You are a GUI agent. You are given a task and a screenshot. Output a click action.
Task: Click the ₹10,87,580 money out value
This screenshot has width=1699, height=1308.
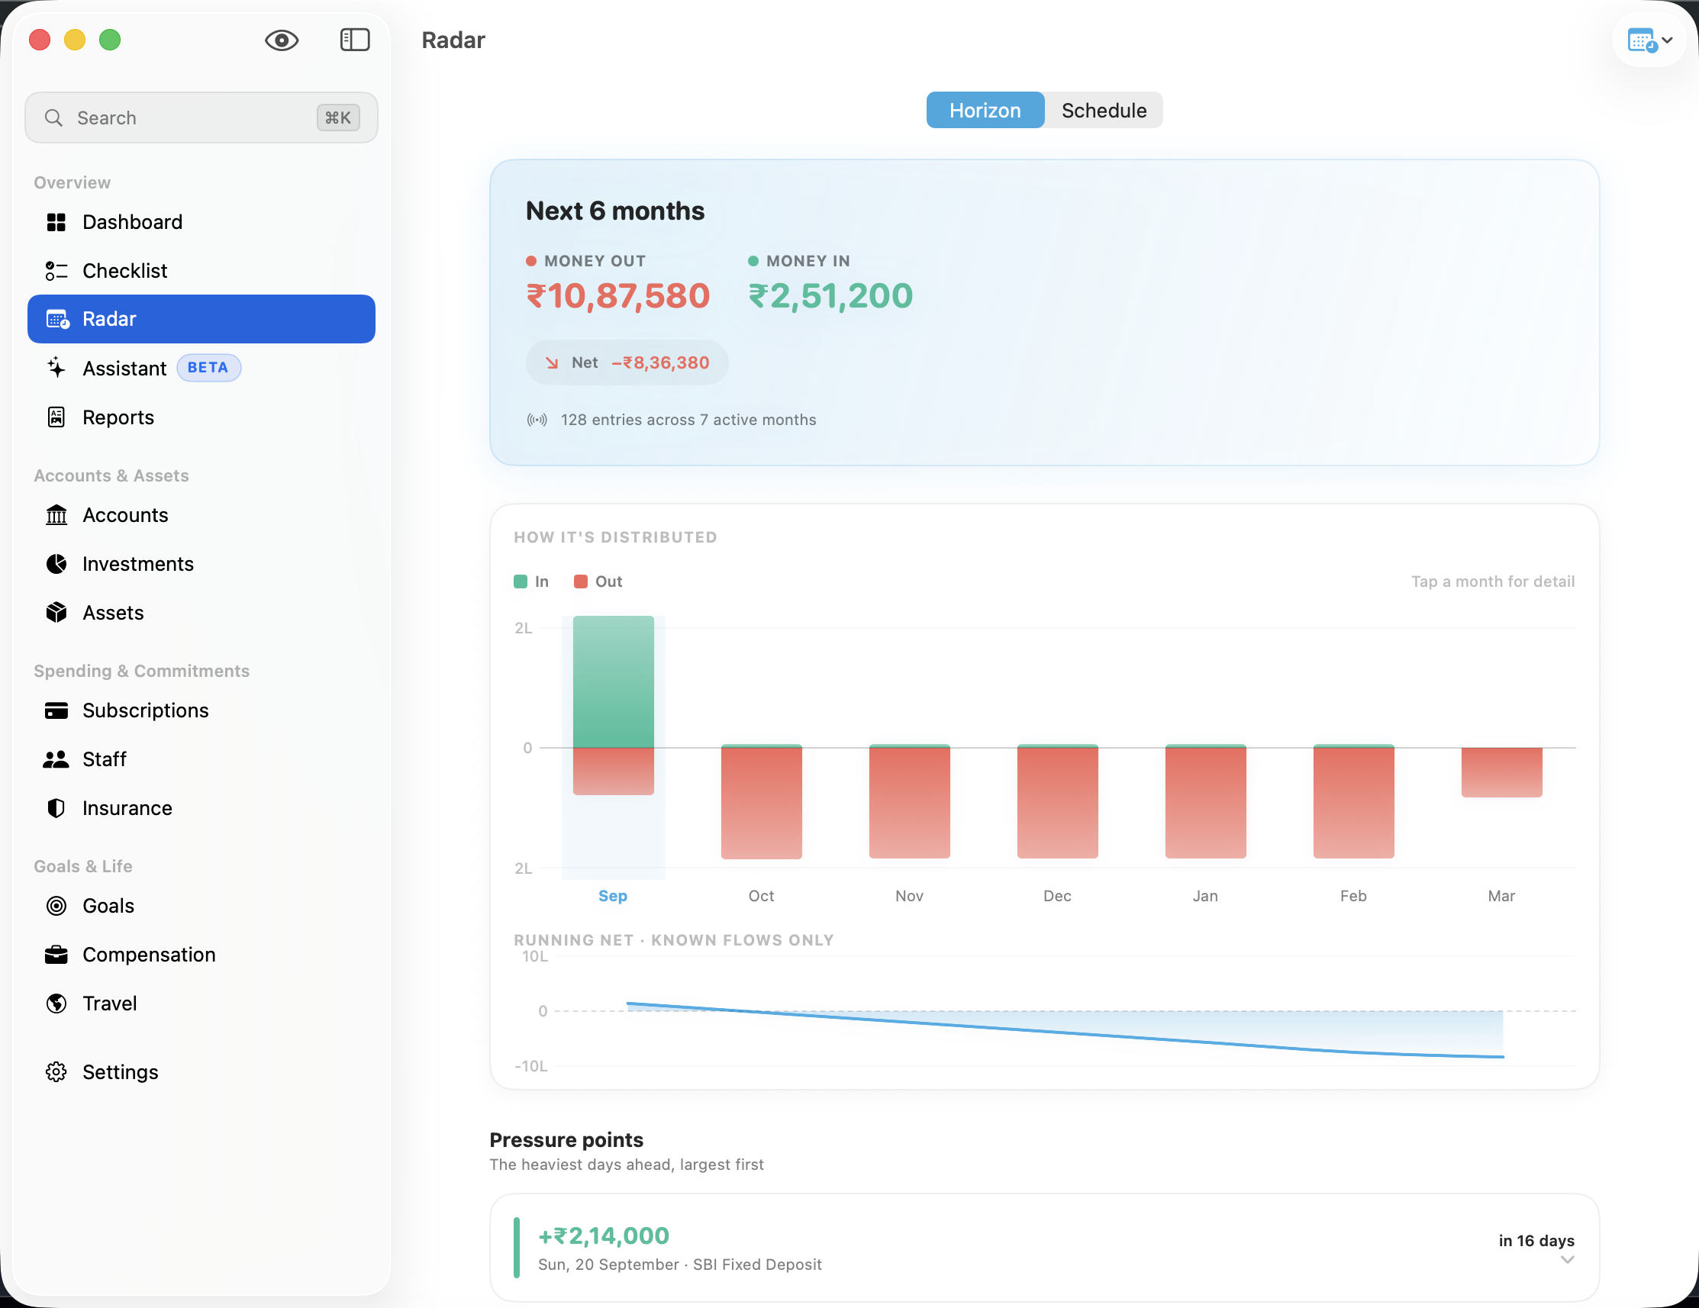tap(618, 296)
